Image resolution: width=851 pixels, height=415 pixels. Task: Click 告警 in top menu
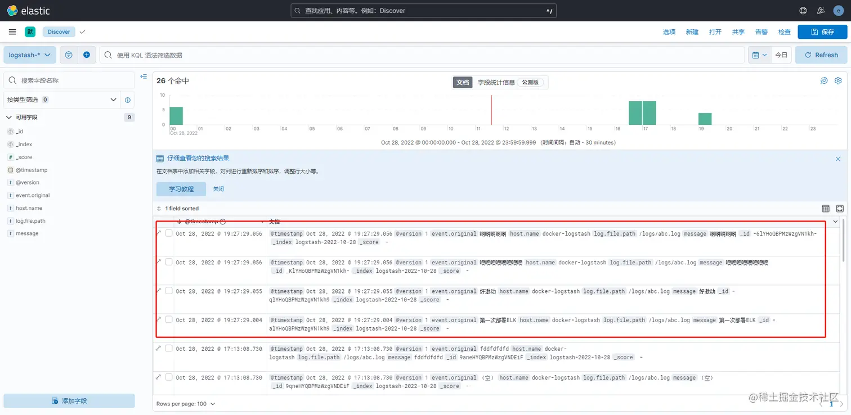pos(761,32)
